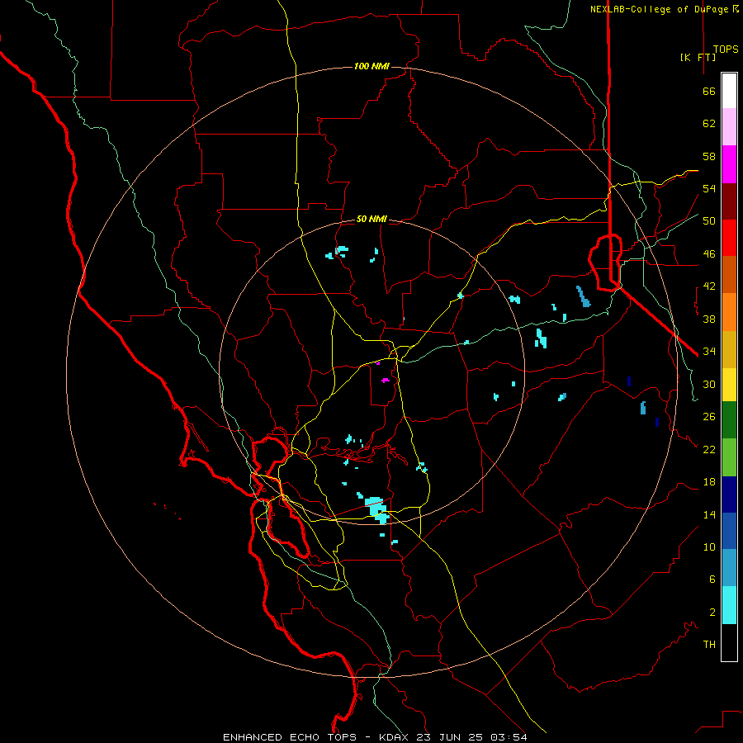Click the "[K FT]" units label
Image resolution: width=743 pixels, height=743 pixels.
pos(698,57)
